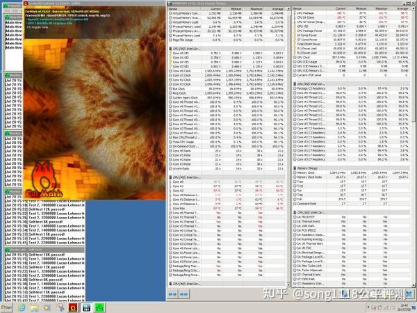Select the CPU Package temperature row
The height and width of the screenshot is (313, 417).
(x=351, y=13)
